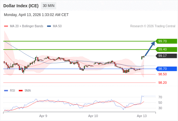Click the RSI 70 axis value

coord(160,97)
